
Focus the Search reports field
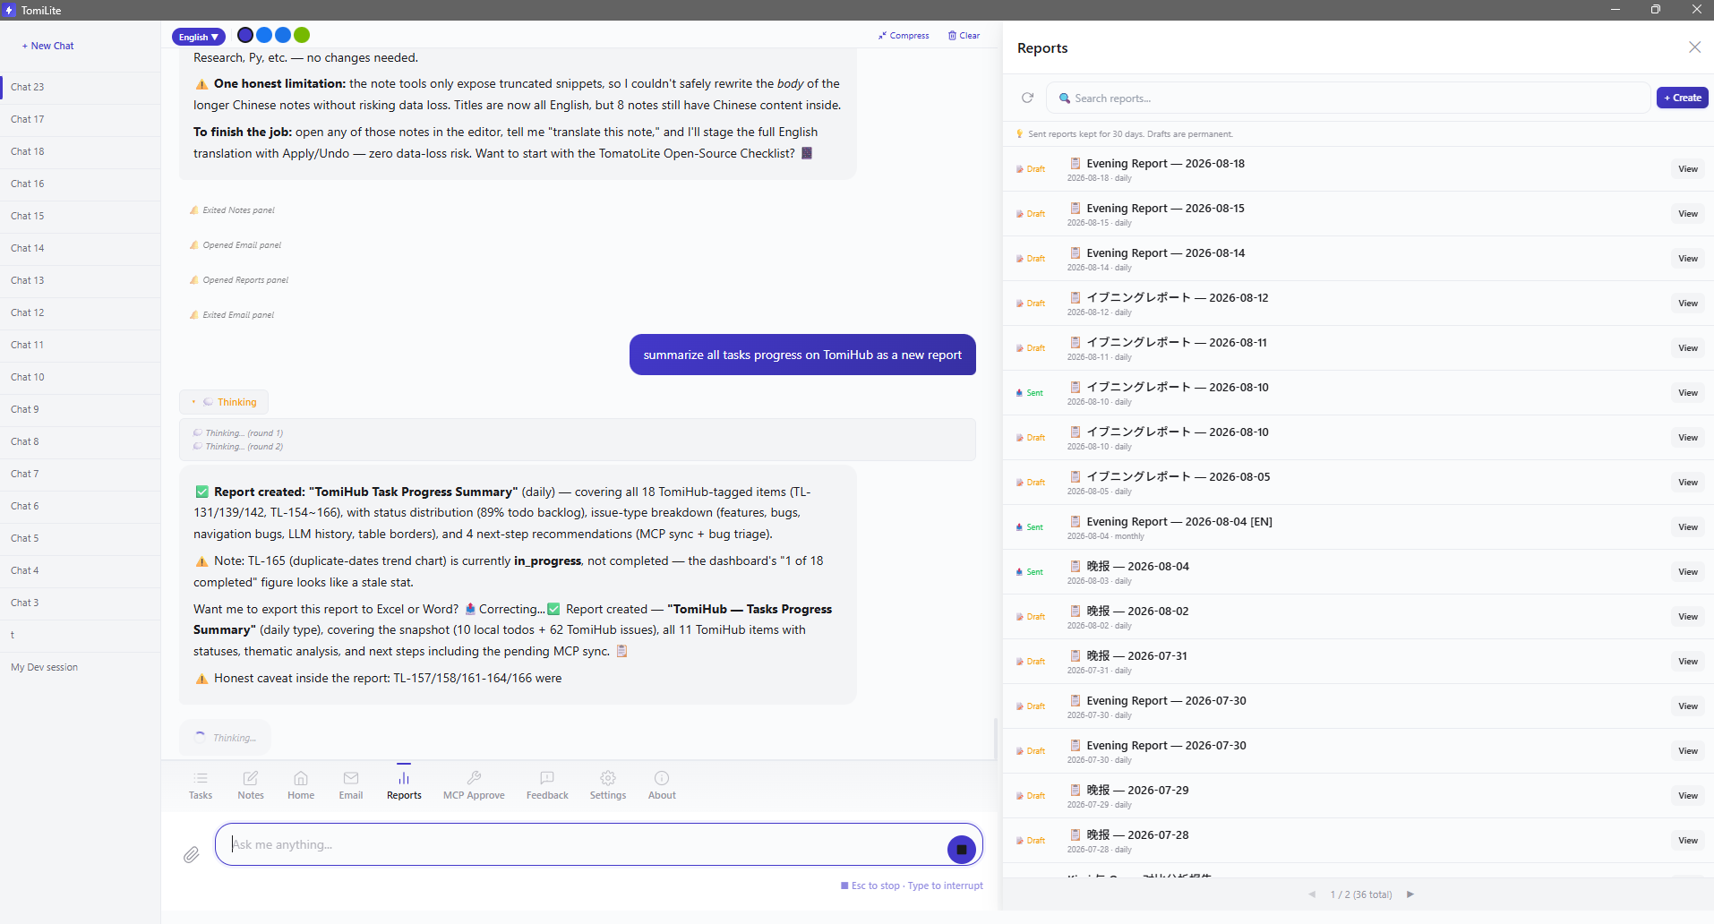click(x=1348, y=98)
